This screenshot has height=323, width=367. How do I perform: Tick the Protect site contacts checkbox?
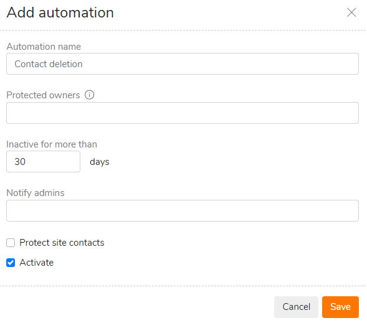tap(11, 243)
